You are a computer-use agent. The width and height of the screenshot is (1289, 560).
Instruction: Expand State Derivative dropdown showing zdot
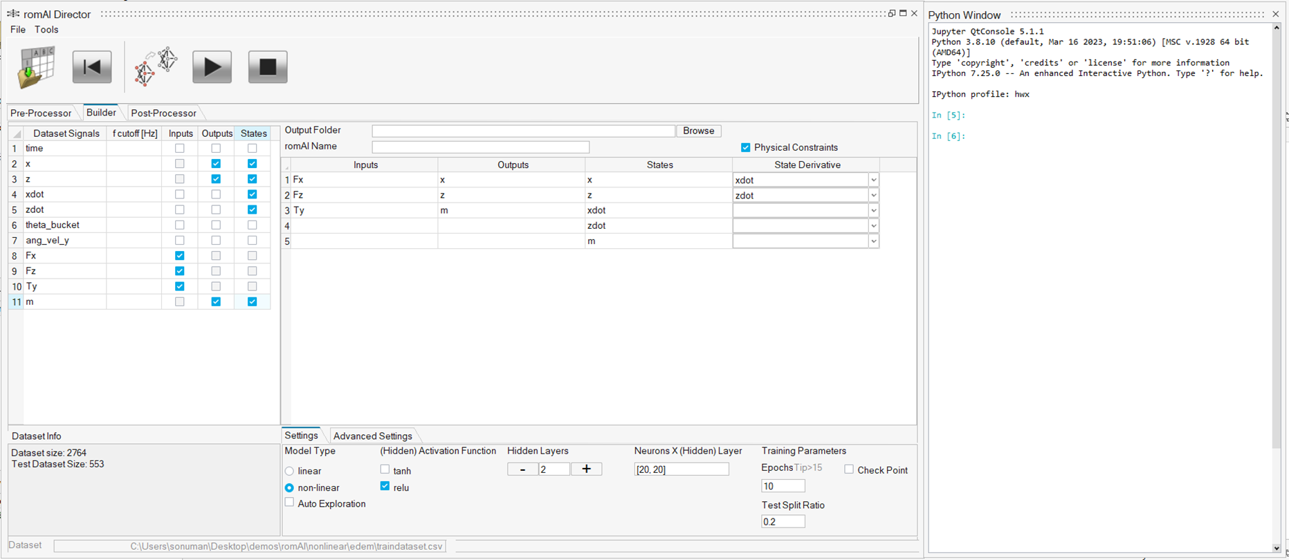(873, 196)
